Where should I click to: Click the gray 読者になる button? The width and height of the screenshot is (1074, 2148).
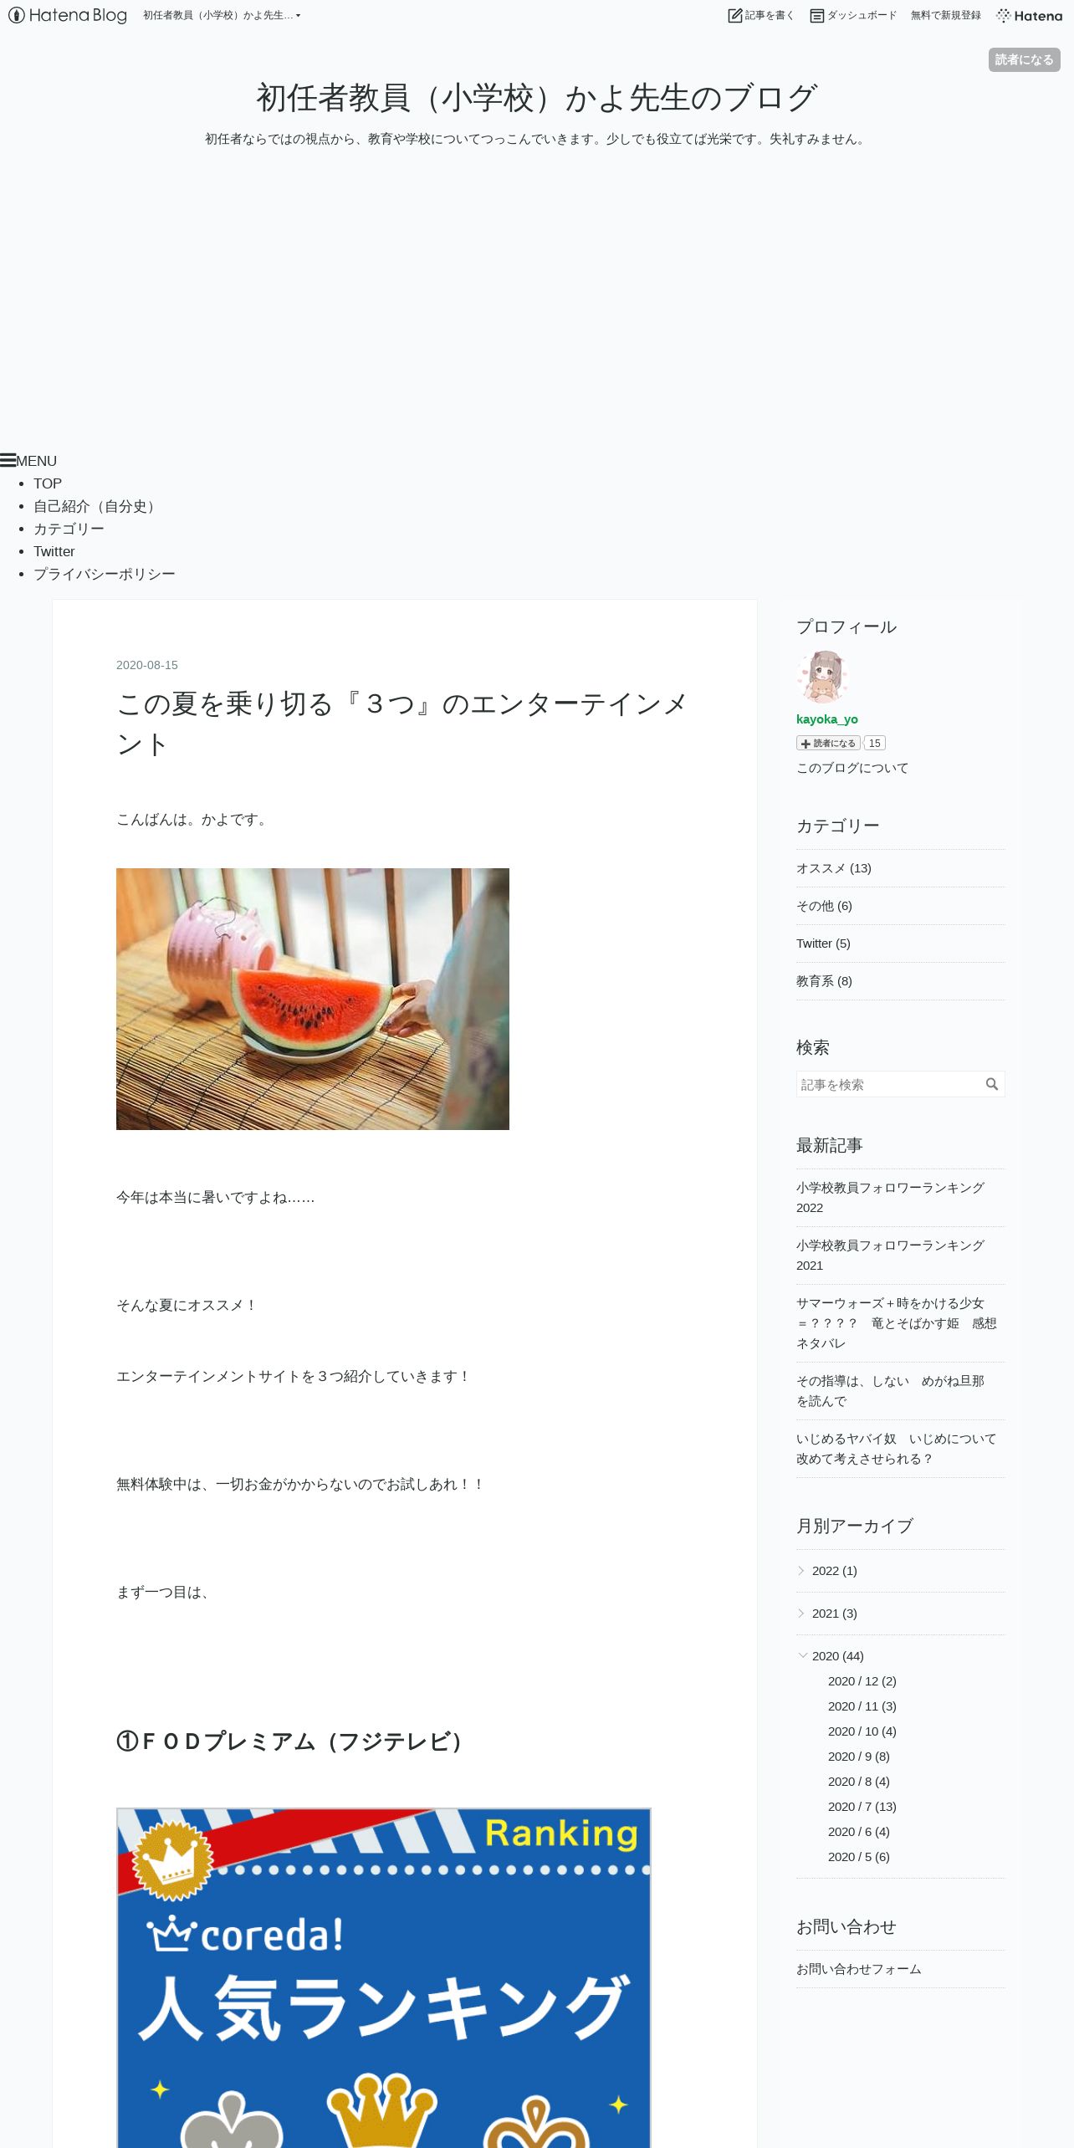pyautogui.click(x=1024, y=59)
